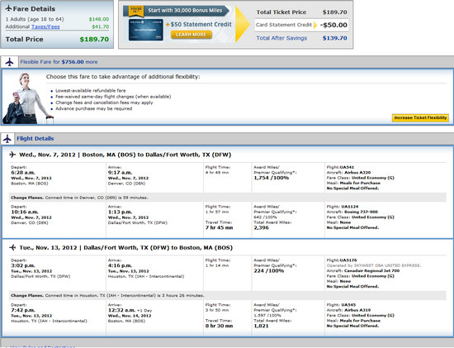The image size is (454, 348).
Task: Click the airplane icon beside Fare Details
Action: (9, 8)
